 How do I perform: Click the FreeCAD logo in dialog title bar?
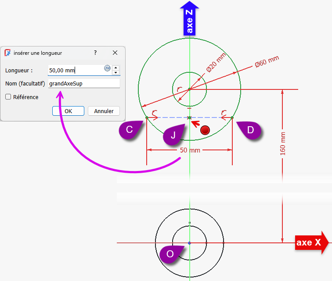7,53
